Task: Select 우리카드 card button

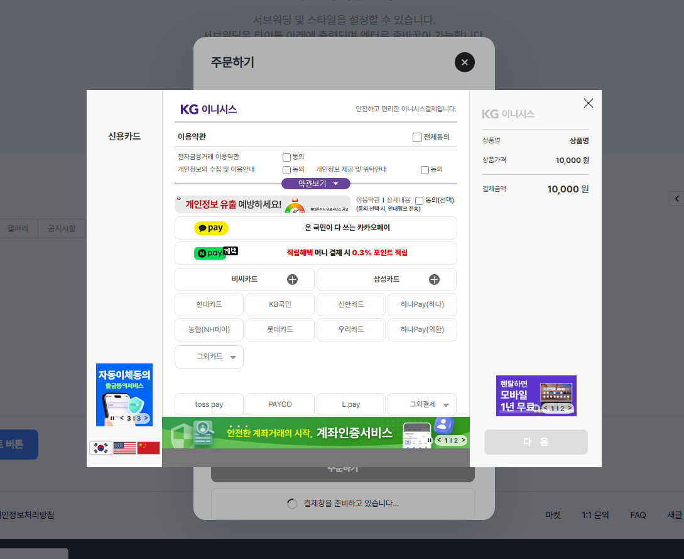Action: pyautogui.click(x=351, y=329)
